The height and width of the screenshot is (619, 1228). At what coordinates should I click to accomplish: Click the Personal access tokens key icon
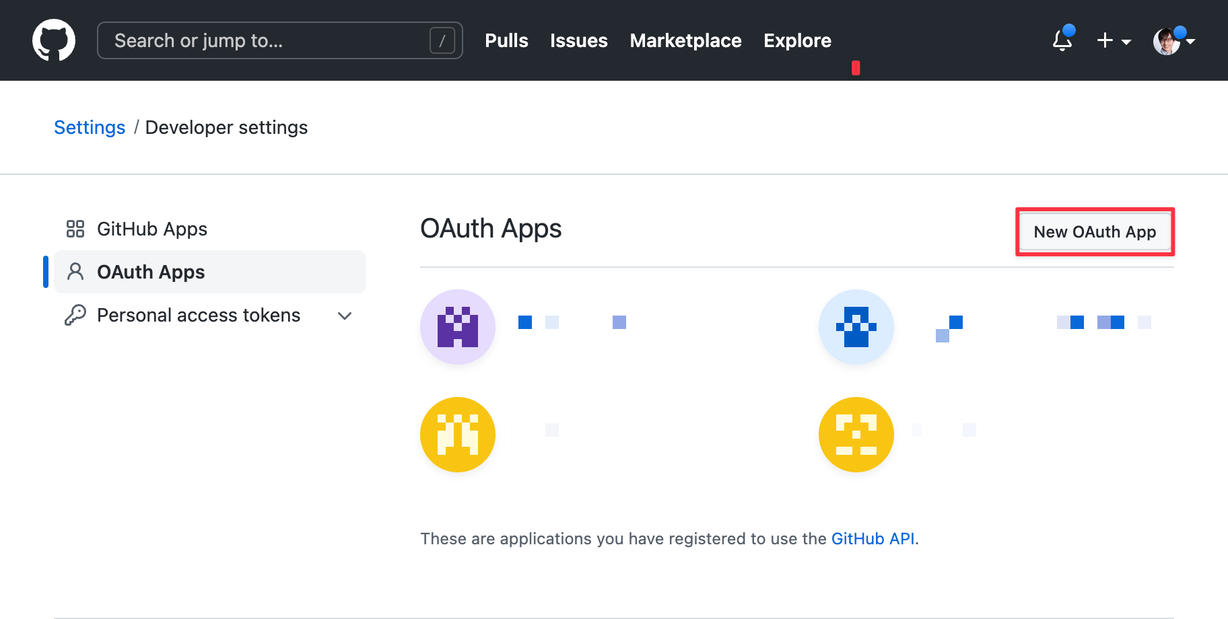tap(75, 315)
